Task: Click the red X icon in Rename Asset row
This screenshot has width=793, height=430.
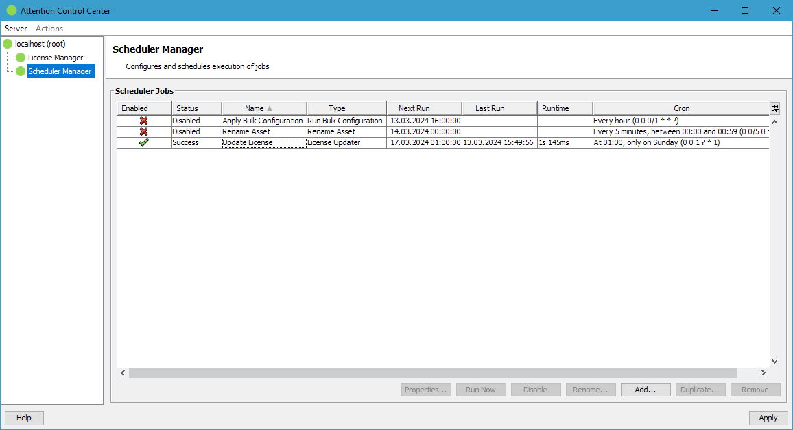Action: (x=143, y=131)
